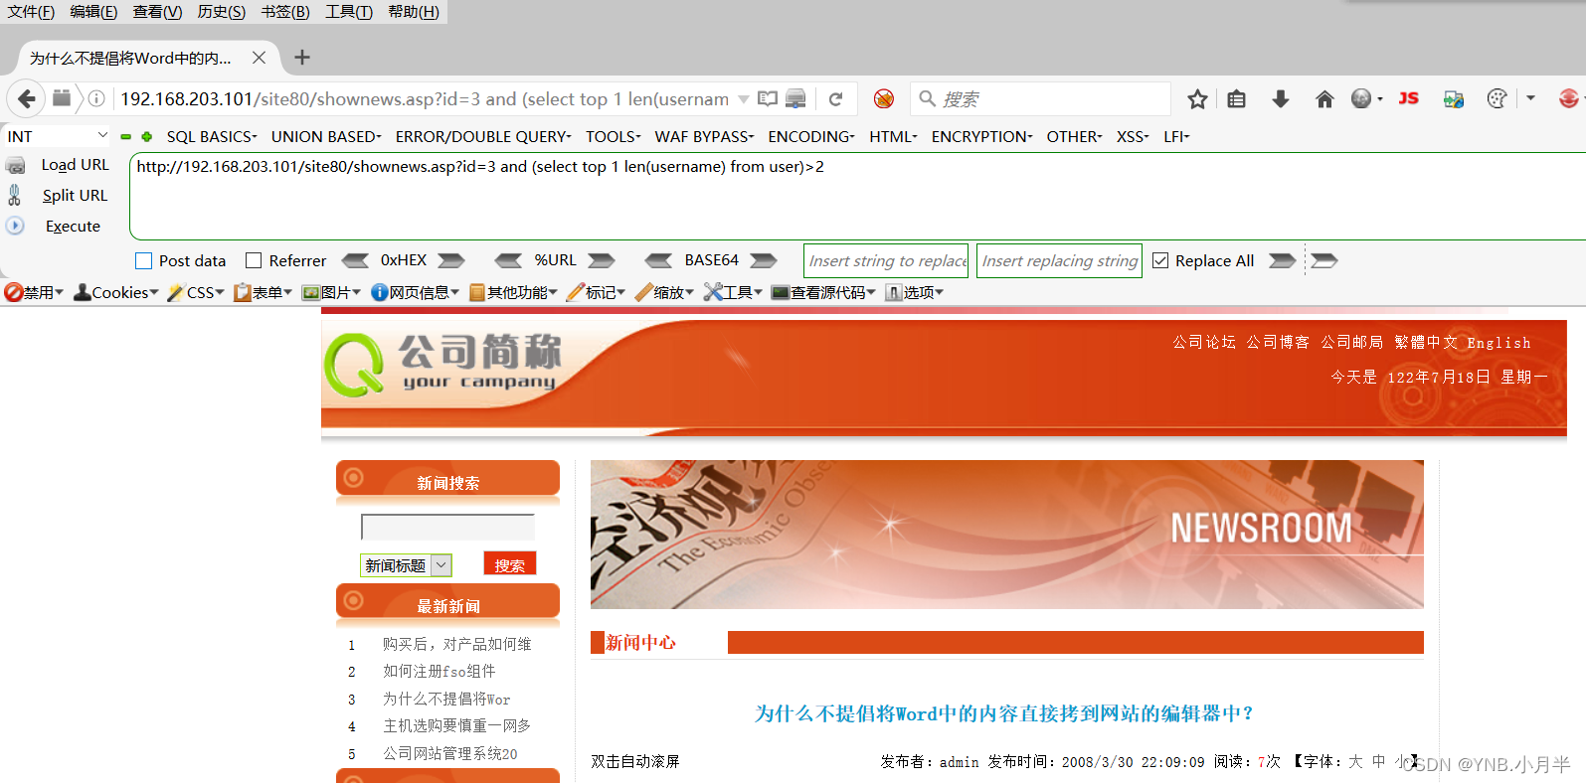Click the NoScript blocked icon
1586x783 pixels.
pyautogui.click(x=884, y=98)
